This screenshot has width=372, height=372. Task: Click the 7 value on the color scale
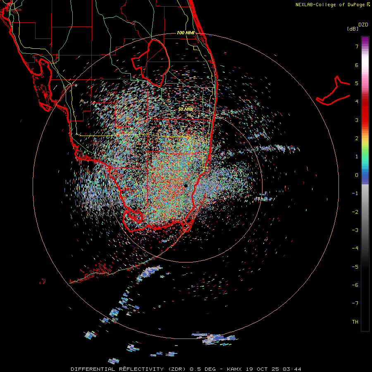[x=357, y=46]
